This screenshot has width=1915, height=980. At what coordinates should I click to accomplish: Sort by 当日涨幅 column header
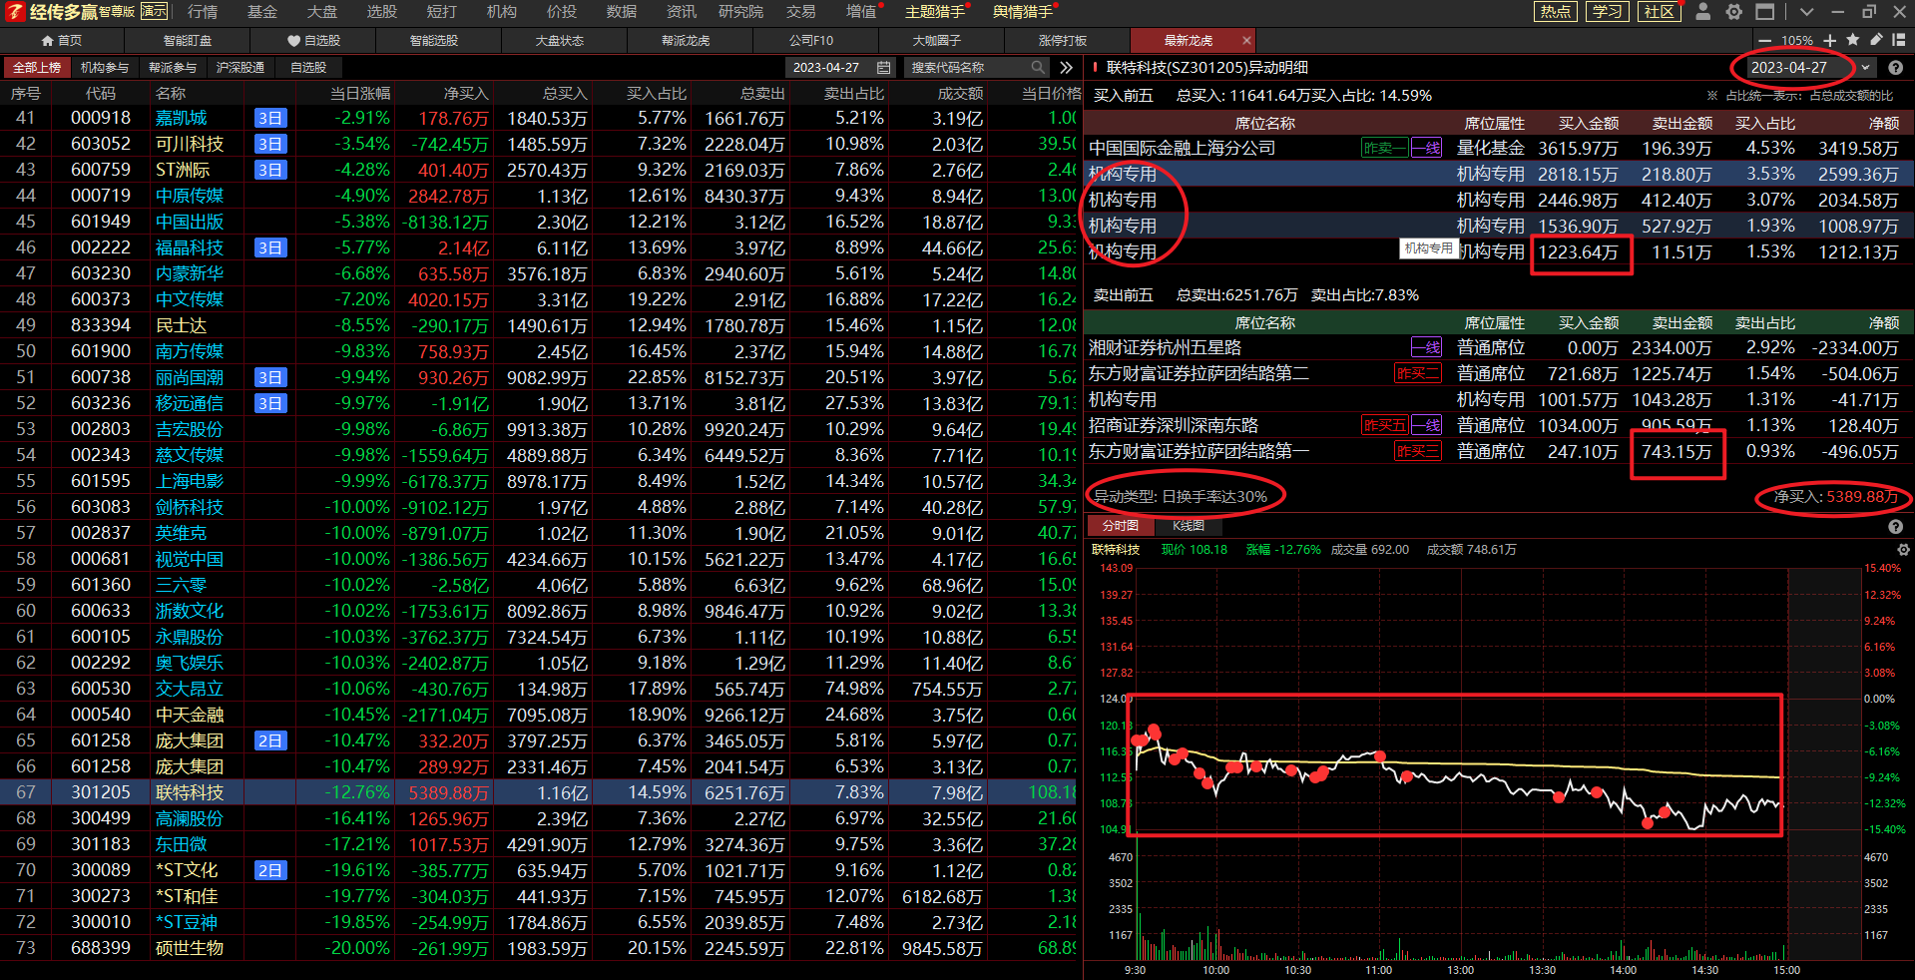click(x=360, y=94)
